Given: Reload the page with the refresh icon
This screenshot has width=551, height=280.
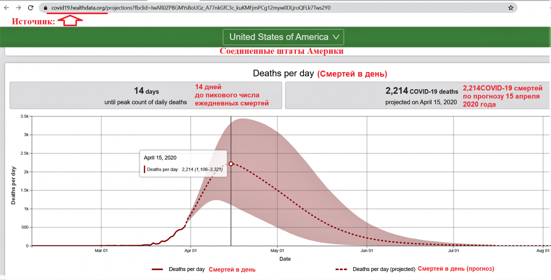Looking at the screenshot, I should coord(31,8).
